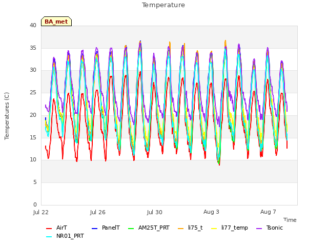Click the cyan NR01_PRT legend swatch
328x246 pixels.
(49, 237)
